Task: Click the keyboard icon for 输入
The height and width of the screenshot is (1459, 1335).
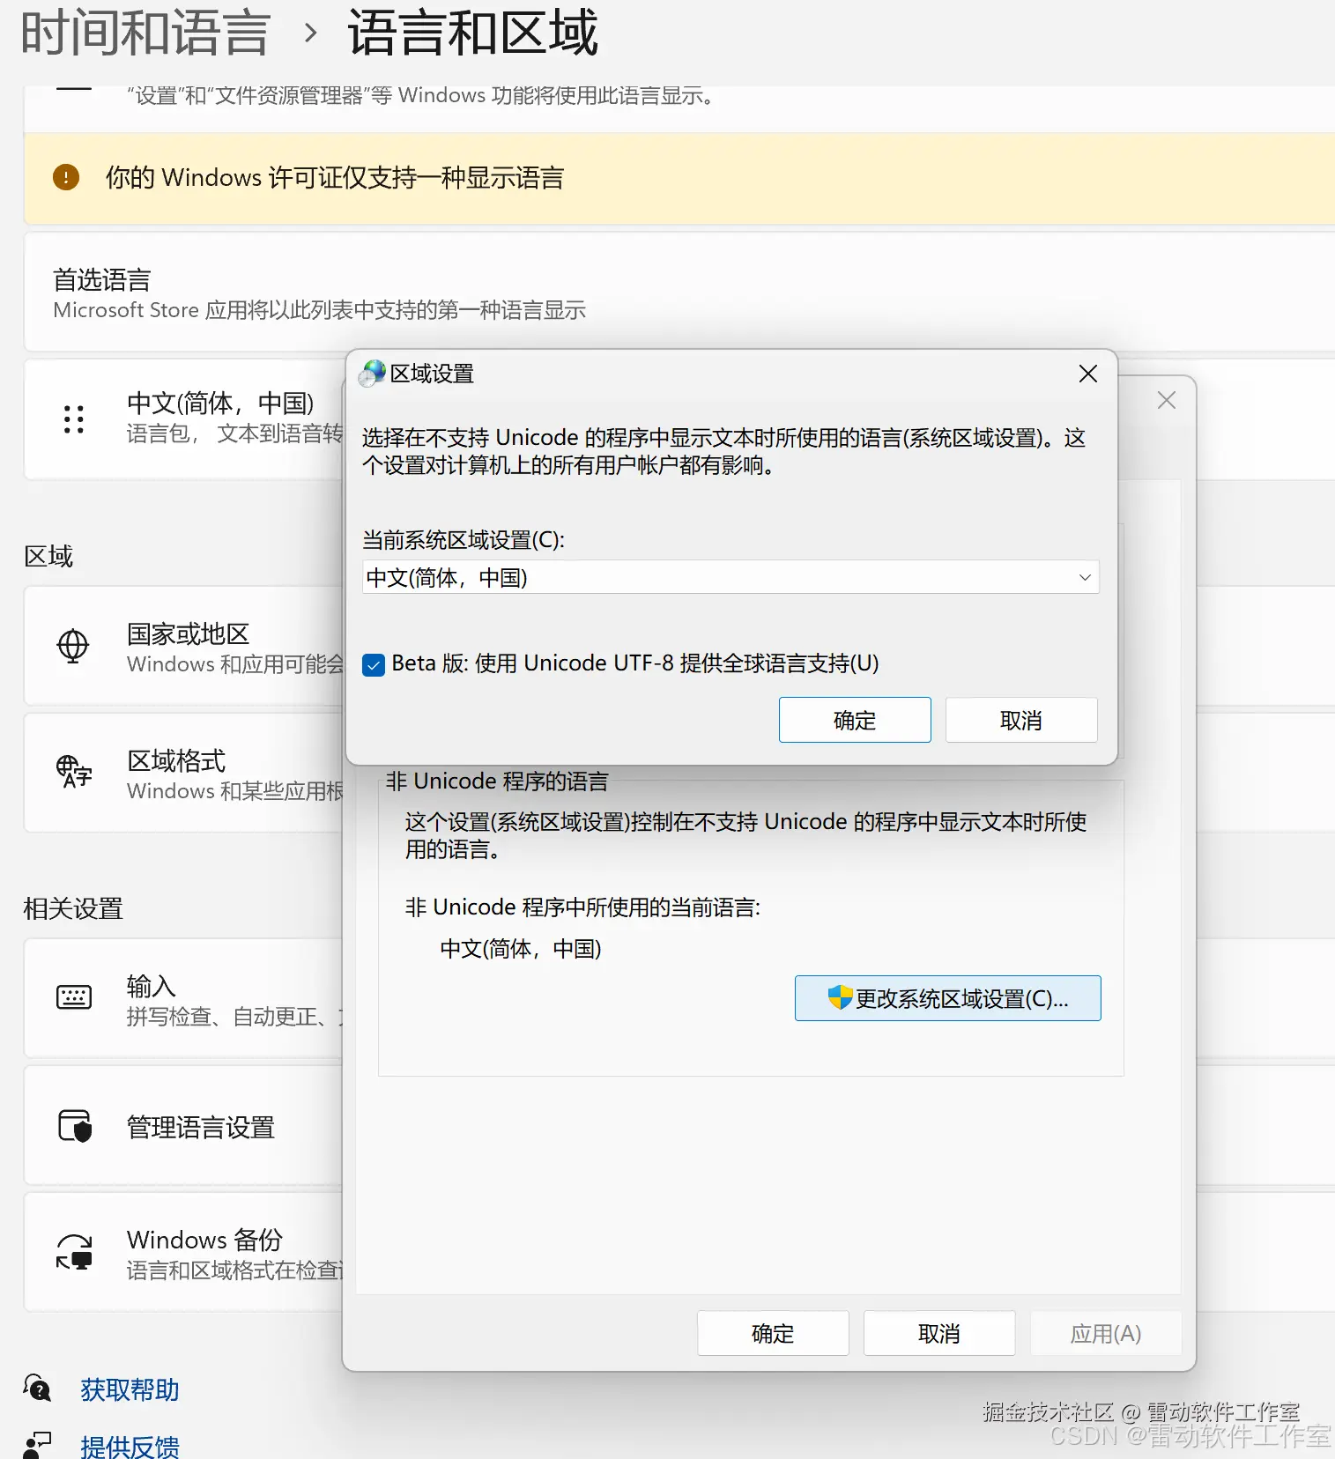Action: [74, 997]
